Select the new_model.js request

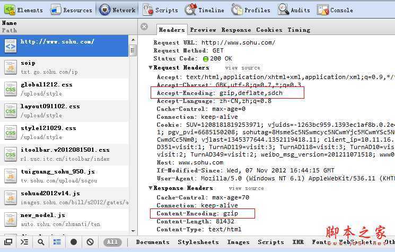(64, 220)
